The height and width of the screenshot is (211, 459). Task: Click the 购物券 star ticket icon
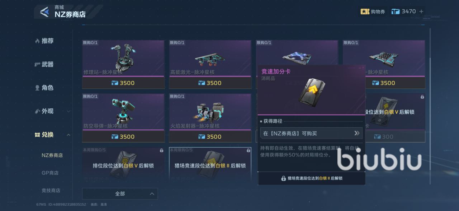(365, 12)
